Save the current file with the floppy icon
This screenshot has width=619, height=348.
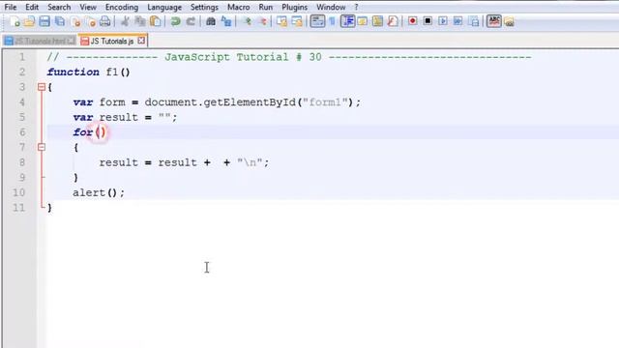44,21
